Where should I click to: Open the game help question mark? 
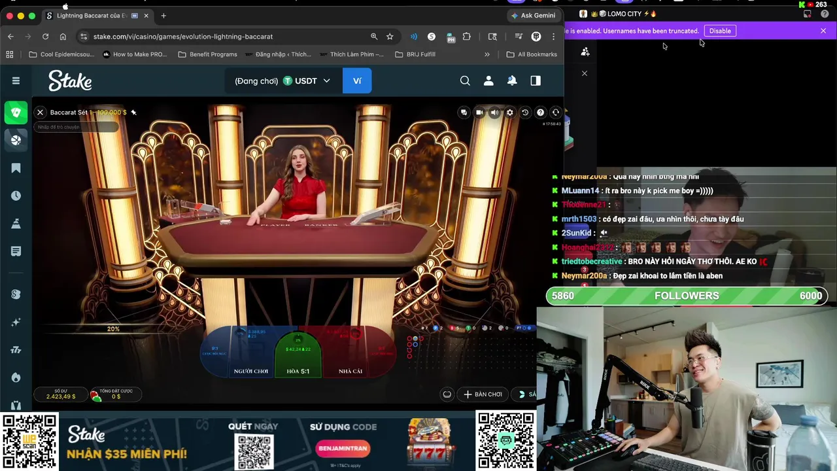540,113
